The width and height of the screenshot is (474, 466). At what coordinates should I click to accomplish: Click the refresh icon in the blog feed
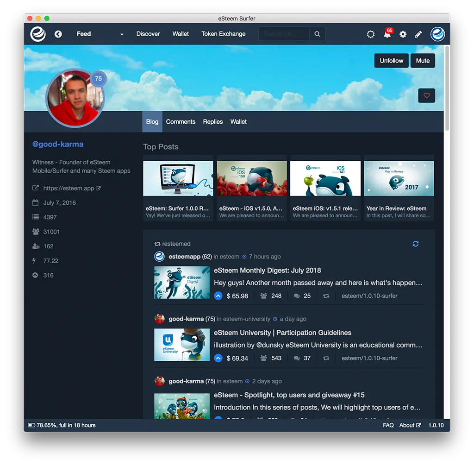416,244
